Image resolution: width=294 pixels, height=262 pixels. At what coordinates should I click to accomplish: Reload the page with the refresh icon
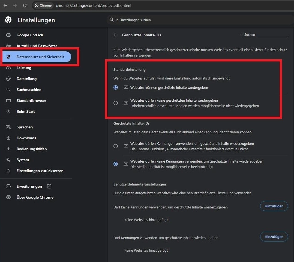[x=25, y=5]
